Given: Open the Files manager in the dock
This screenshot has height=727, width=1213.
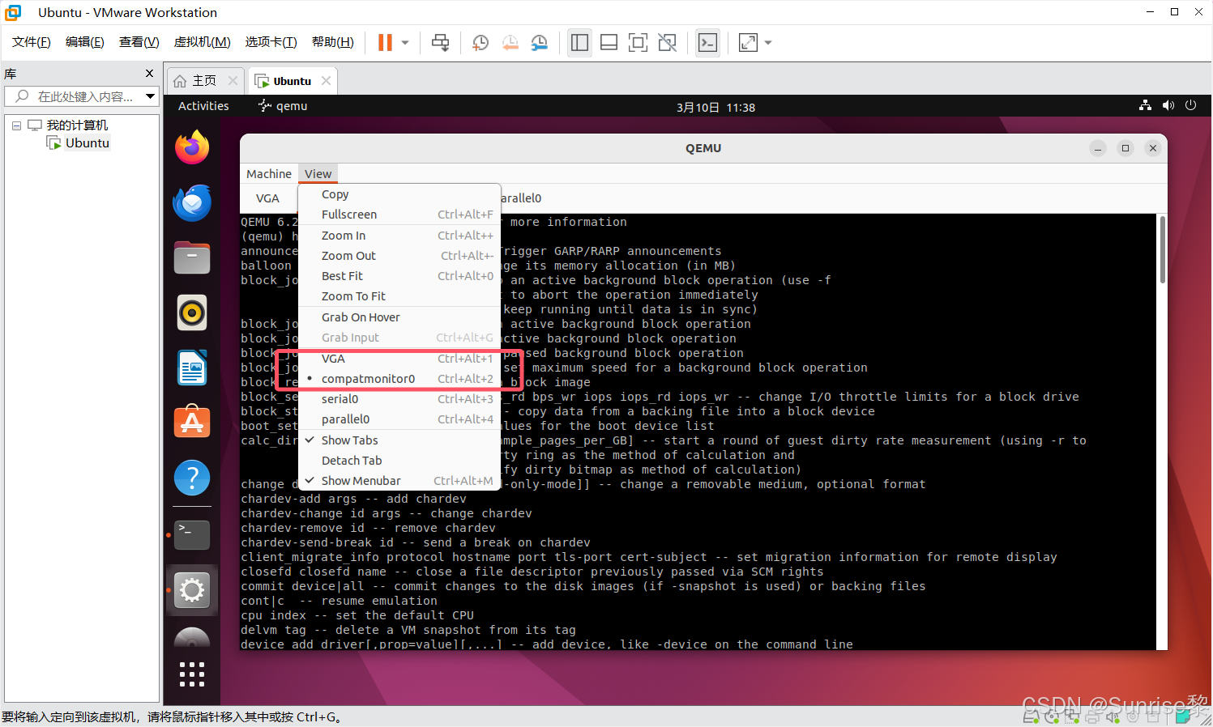Looking at the screenshot, I should (x=192, y=257).
